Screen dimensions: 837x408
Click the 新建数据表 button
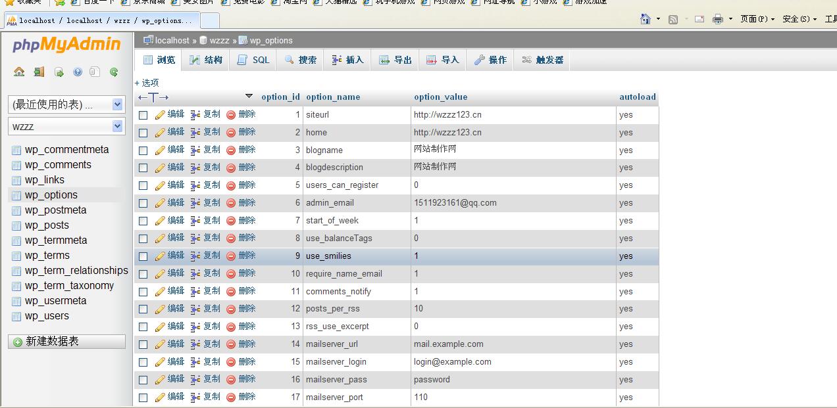click(66, 342)
